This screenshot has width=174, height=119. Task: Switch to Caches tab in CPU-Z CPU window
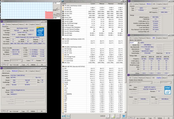pos(9,24)
